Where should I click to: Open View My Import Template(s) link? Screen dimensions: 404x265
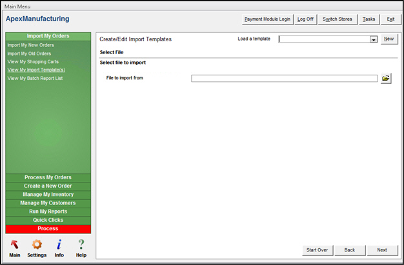36,70
